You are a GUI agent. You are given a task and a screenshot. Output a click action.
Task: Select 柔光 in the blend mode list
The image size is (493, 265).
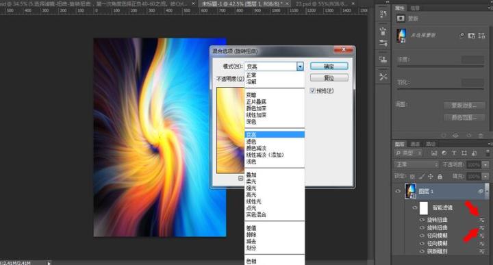(251, 181)
